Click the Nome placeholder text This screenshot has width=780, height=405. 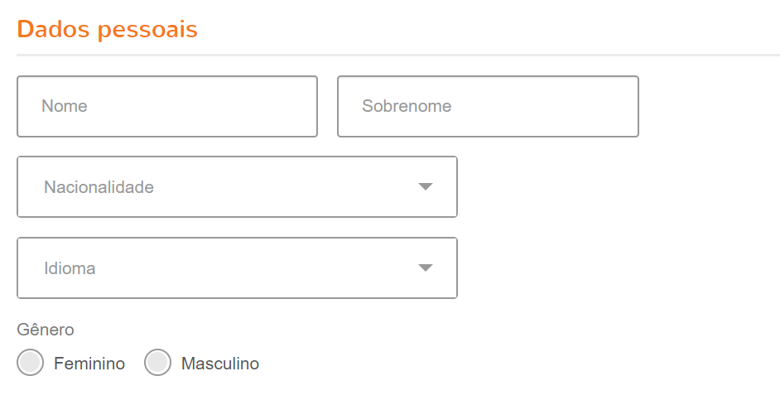click(x=65, y=106)
